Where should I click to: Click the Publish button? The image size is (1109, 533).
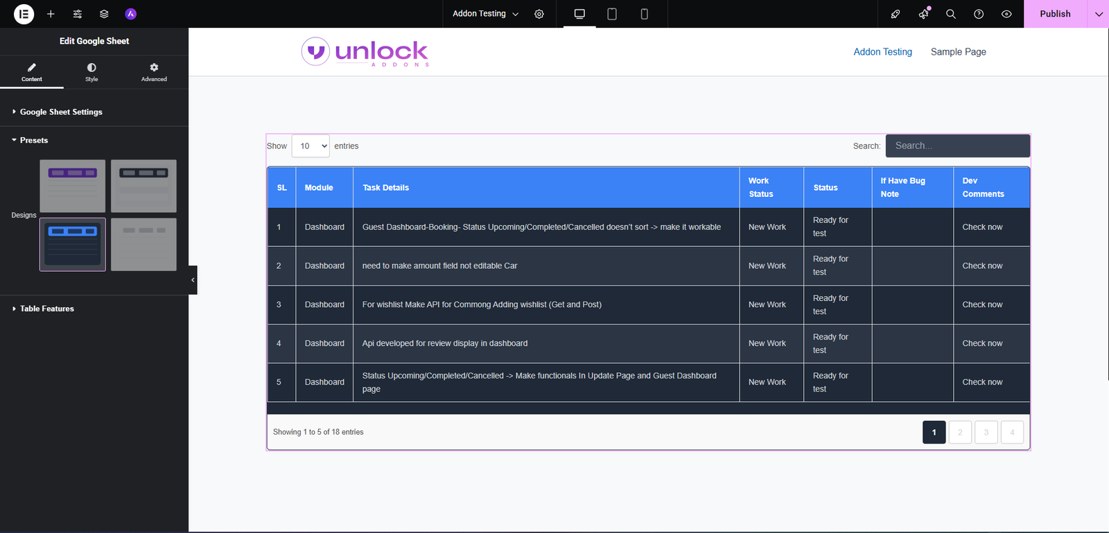coord(1055,14)
